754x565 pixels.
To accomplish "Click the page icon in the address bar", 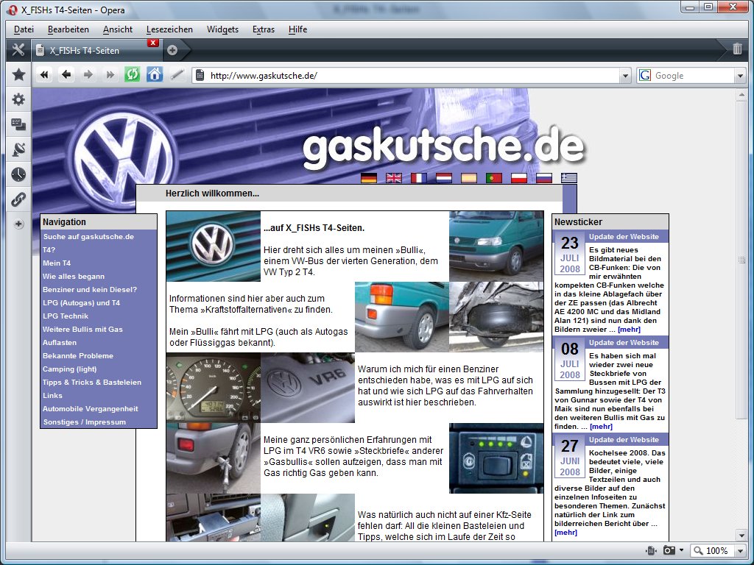I will tap(200, 76).
